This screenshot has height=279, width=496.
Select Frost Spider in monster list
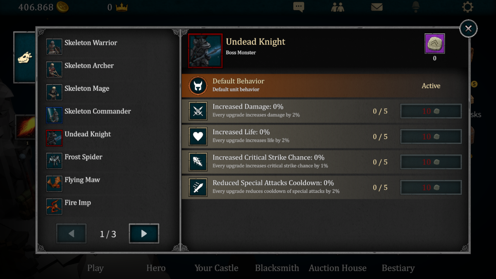pos(83,157)
